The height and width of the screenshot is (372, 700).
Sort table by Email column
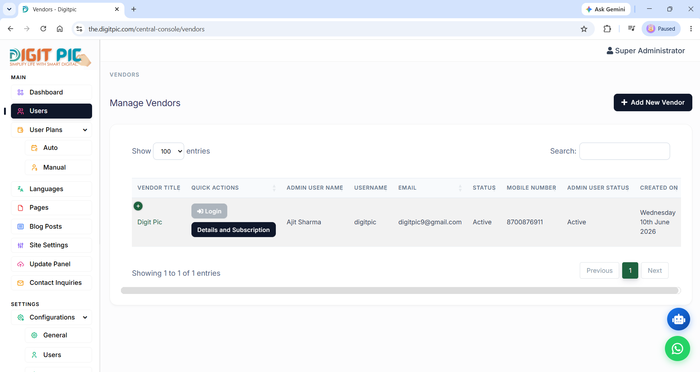pyautogui.click(x=430, y=188)
